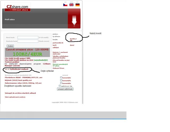This screenshot has width=170, height=132.
Task: Open the Textový grabber link
Action: (x=12, y=62)
